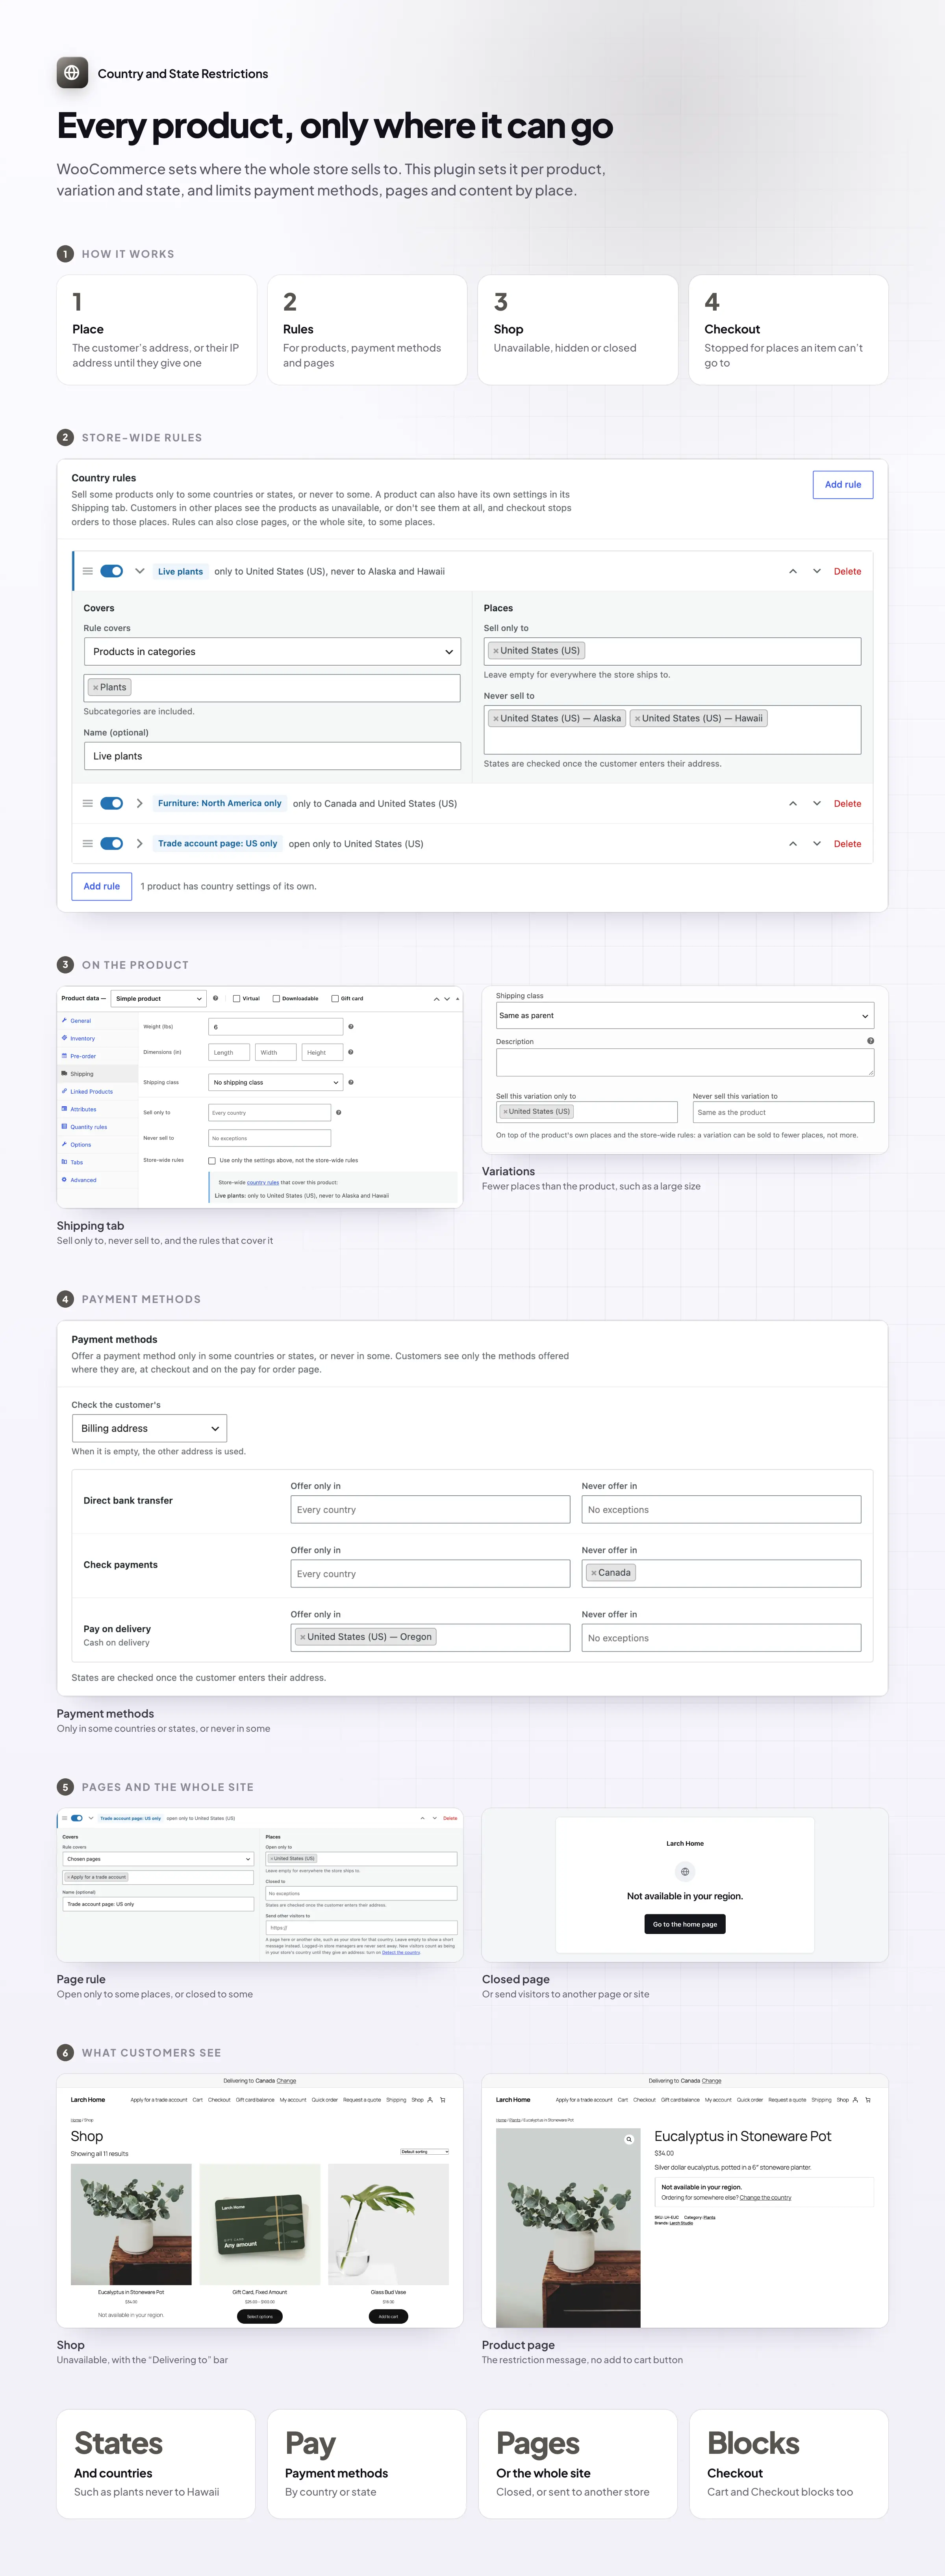Viewport: 945px width, 2576px height.
Task: Toggle off the Live plants rule switch
Action: [112, 571]
